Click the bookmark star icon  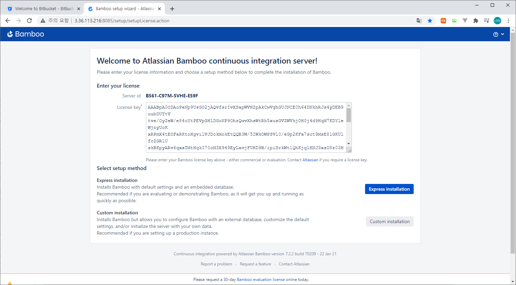point(430,21)
